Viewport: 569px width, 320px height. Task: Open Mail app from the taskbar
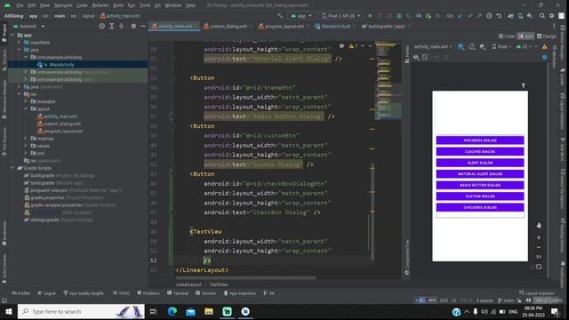[x=190, y=311]
